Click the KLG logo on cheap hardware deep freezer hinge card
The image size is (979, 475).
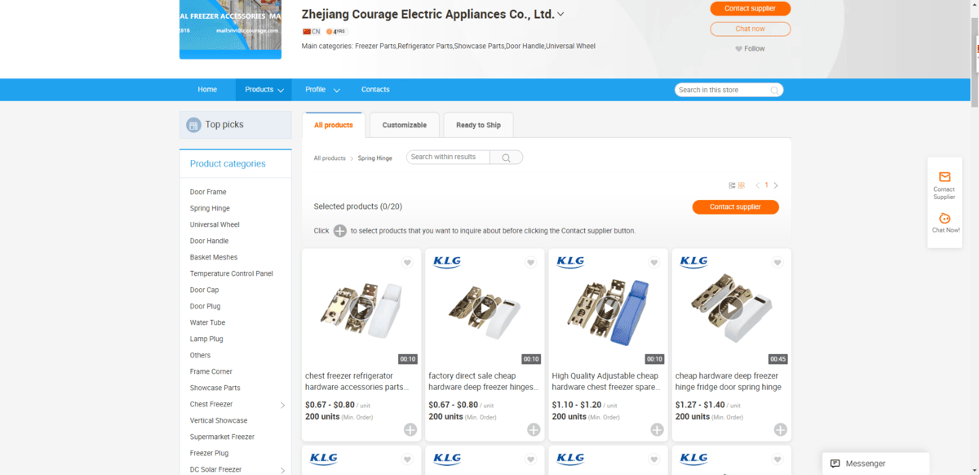[693, 262]
